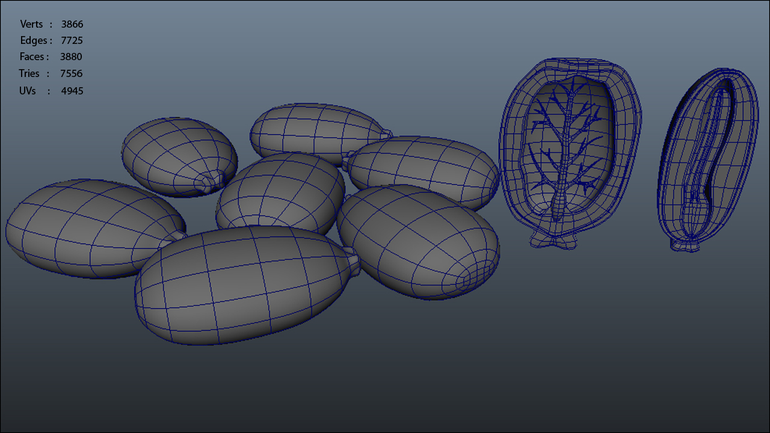Select the value 4945 next to UVs
The image size is (770, 433).
(x=72, y=91)
